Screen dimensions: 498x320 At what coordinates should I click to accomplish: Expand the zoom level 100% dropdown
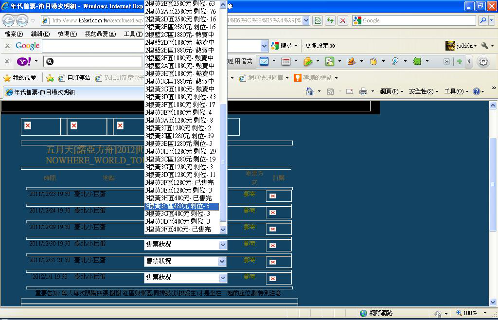point(485,313)
